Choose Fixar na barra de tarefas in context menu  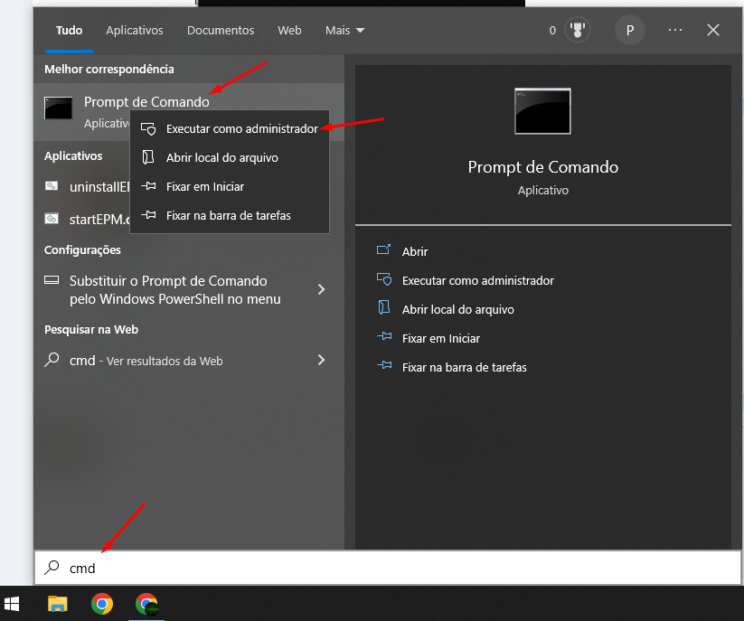[228, 215]
